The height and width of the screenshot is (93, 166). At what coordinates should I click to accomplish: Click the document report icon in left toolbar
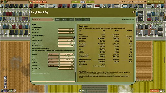(x=5, y=78)
